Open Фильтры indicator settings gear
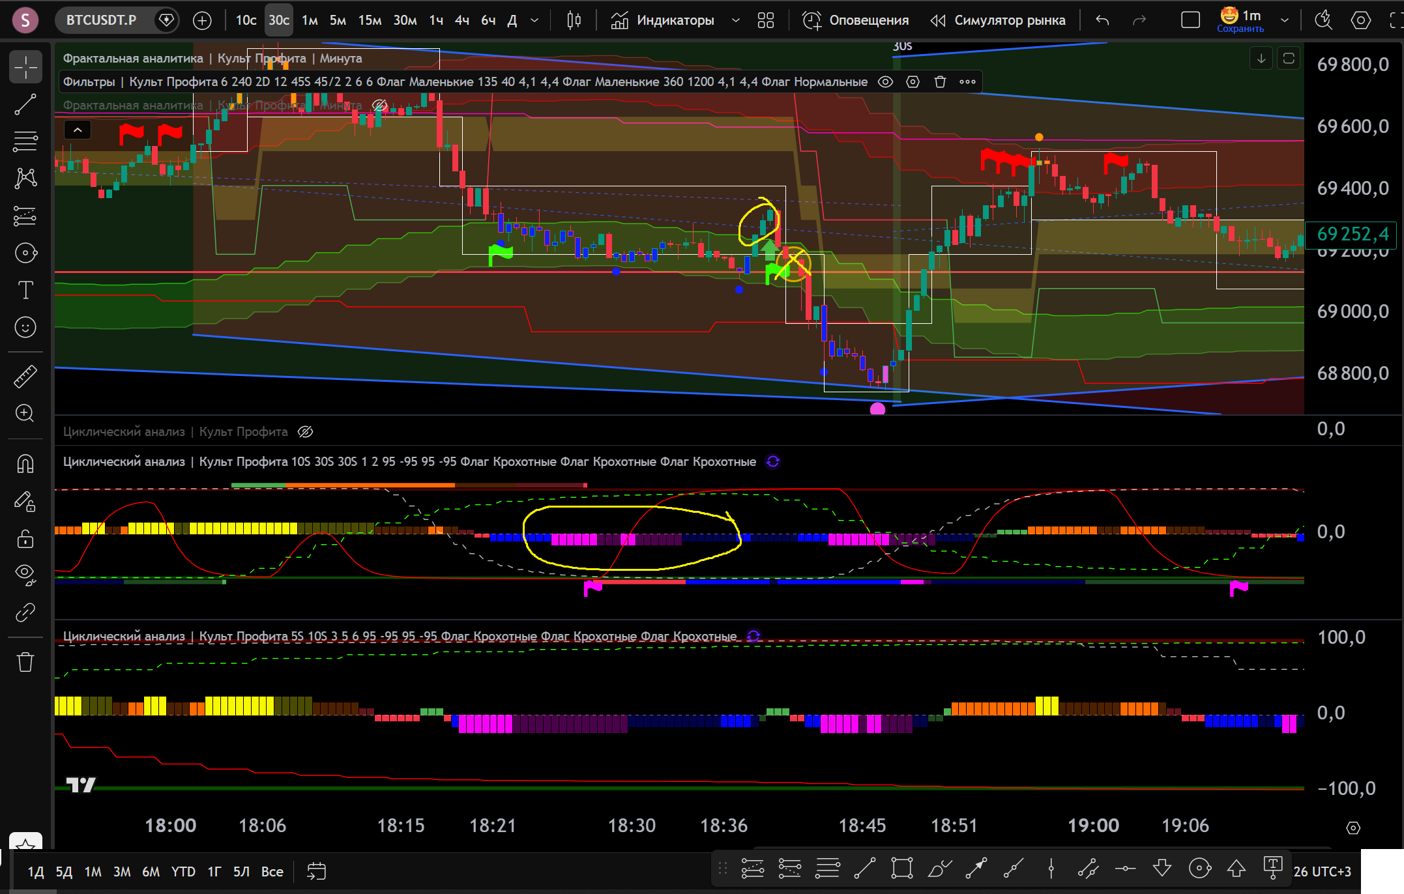1404x894 pixels. (913, 81)
